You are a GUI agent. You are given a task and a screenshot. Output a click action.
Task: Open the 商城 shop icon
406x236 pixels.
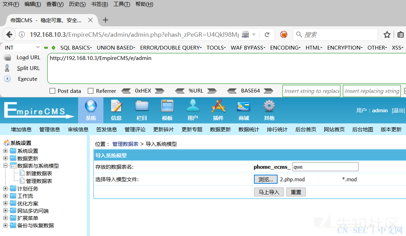click(244, 106)
